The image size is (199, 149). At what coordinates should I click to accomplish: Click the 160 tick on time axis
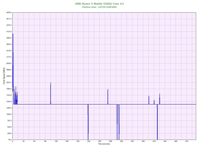click(67, 141)
